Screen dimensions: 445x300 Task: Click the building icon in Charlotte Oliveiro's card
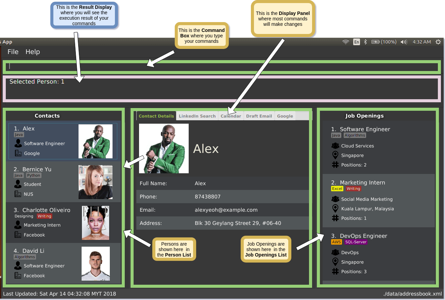point(18,235)
